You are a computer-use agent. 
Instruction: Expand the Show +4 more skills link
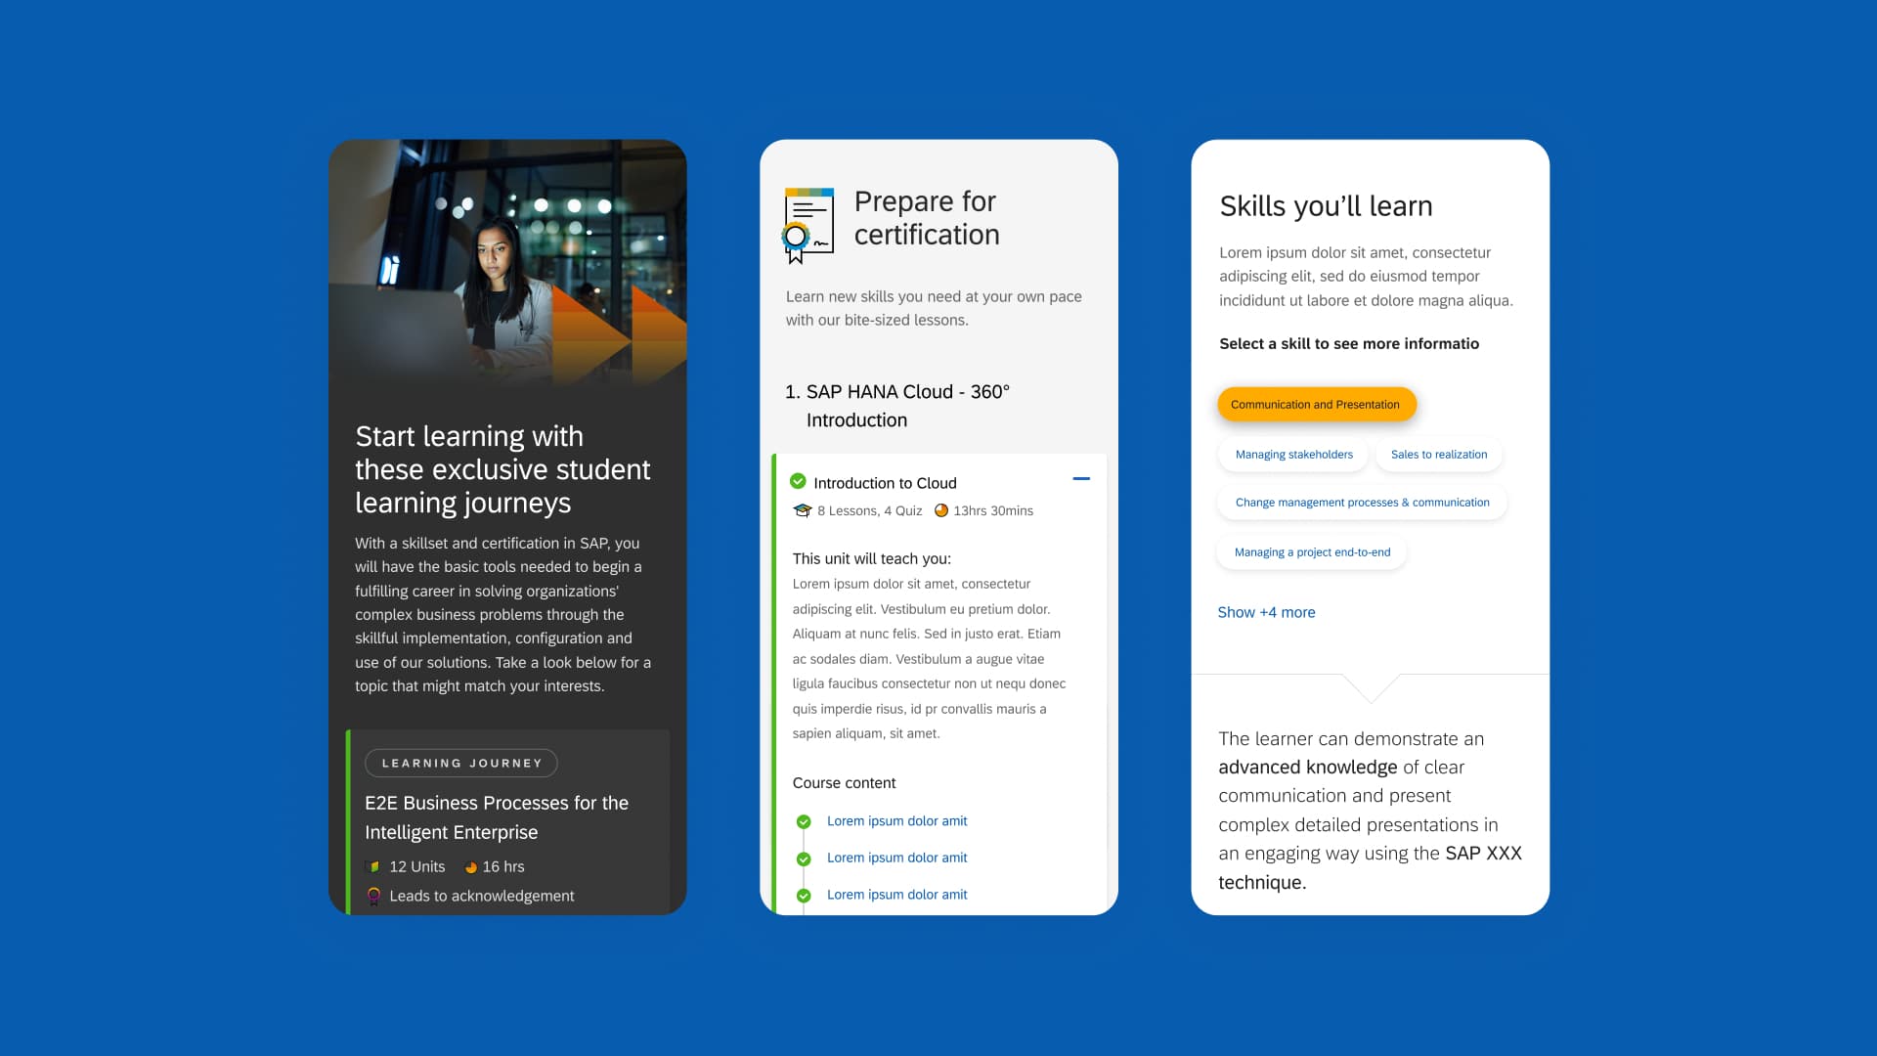coord(1266,612)
